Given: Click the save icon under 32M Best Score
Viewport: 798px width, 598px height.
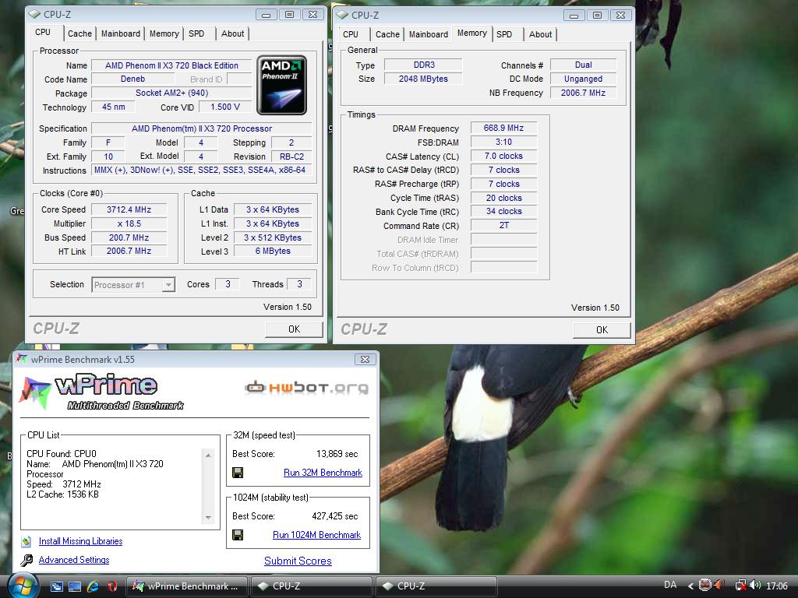Looking at the screenshot, I should point(237,473).
